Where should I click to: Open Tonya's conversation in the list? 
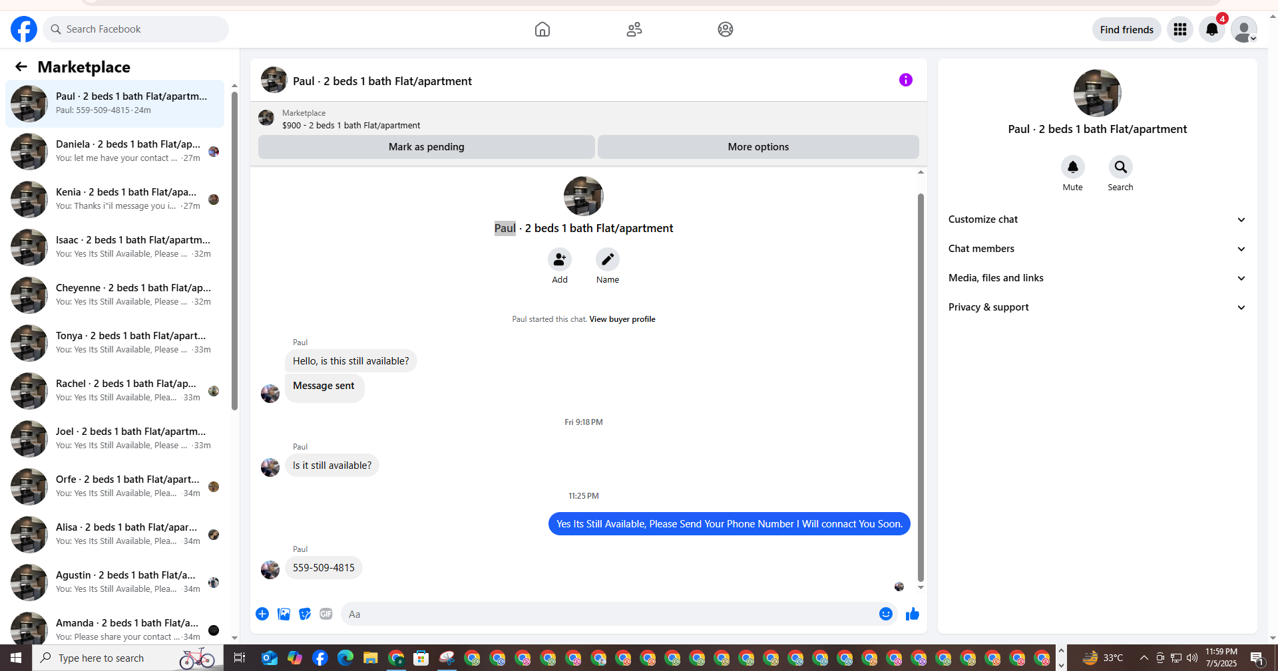pyautogui.click(x=114, y=343)
